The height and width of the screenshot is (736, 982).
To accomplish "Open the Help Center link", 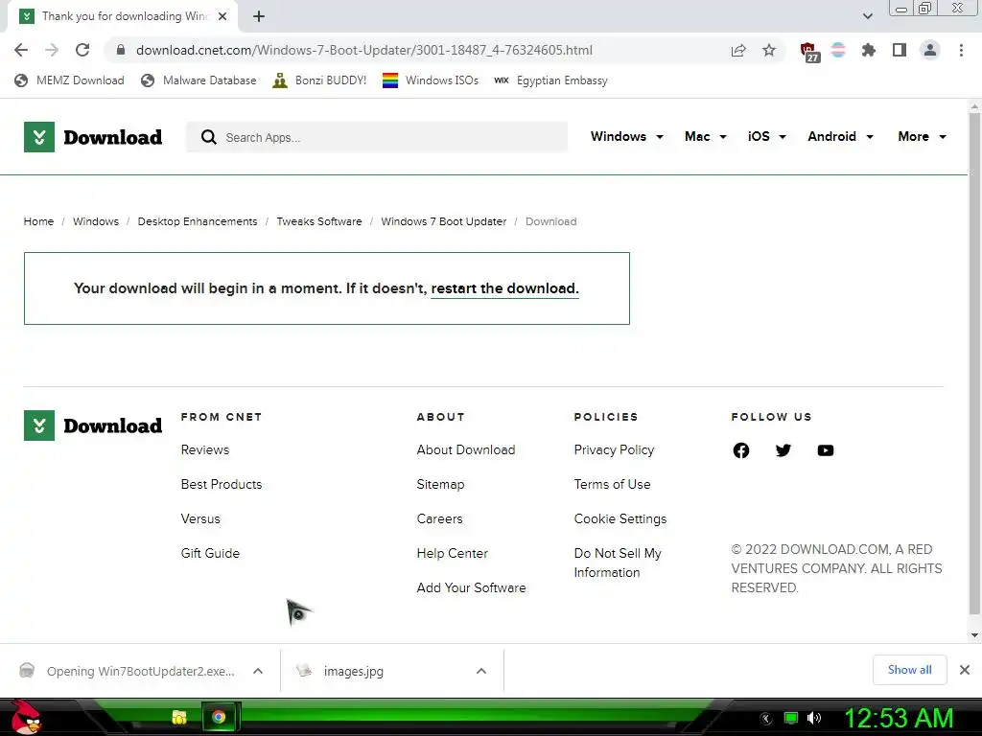I will (x=453, y=553).
